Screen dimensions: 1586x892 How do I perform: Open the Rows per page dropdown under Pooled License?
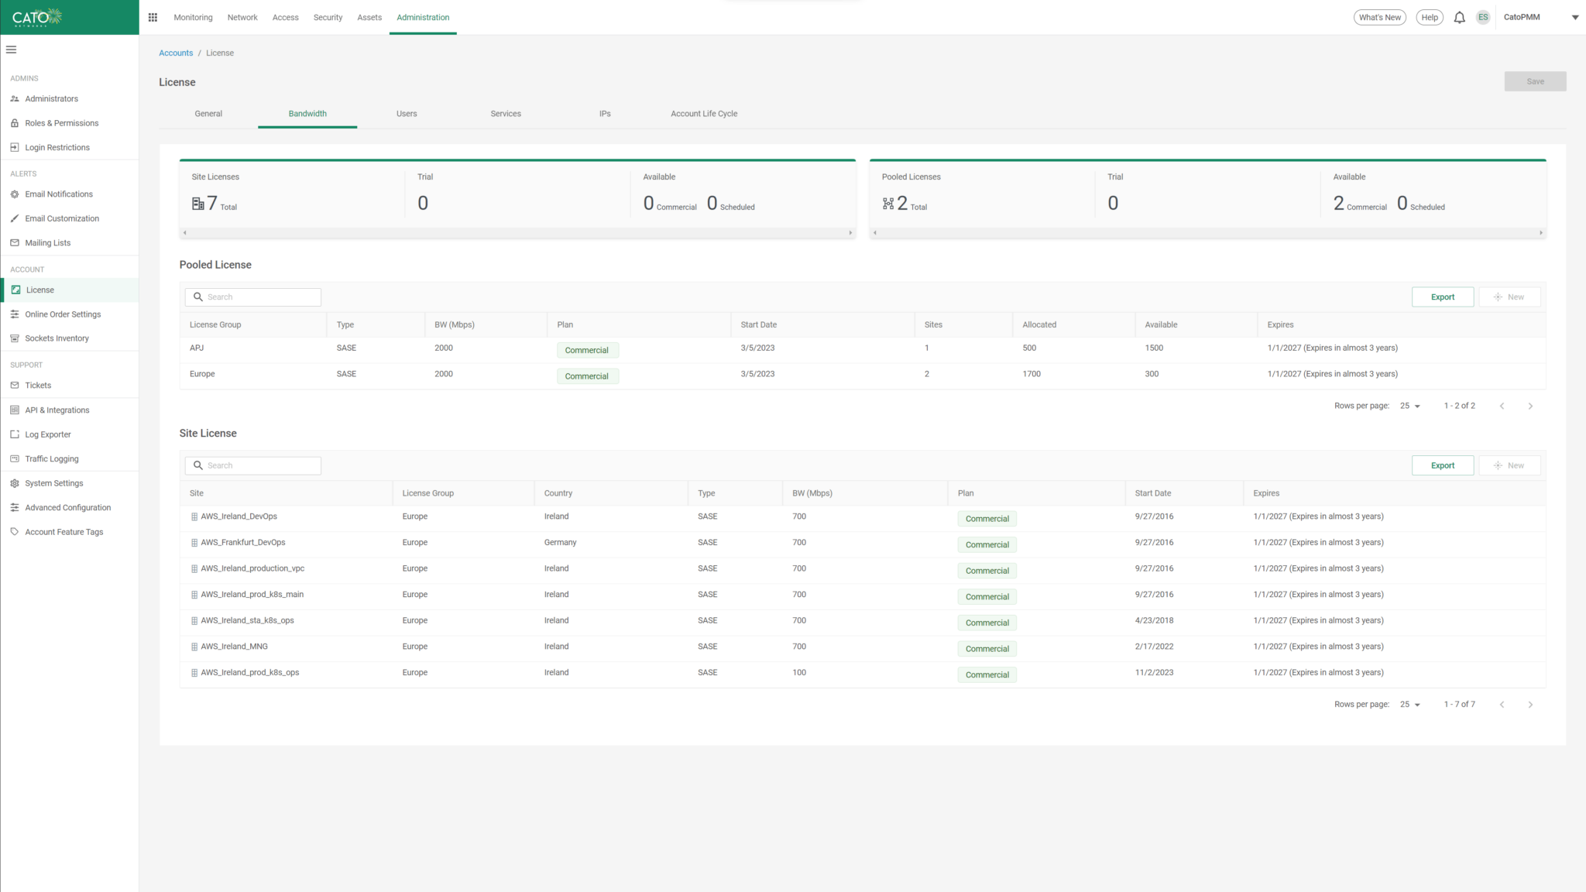[x=1409, y=405]
